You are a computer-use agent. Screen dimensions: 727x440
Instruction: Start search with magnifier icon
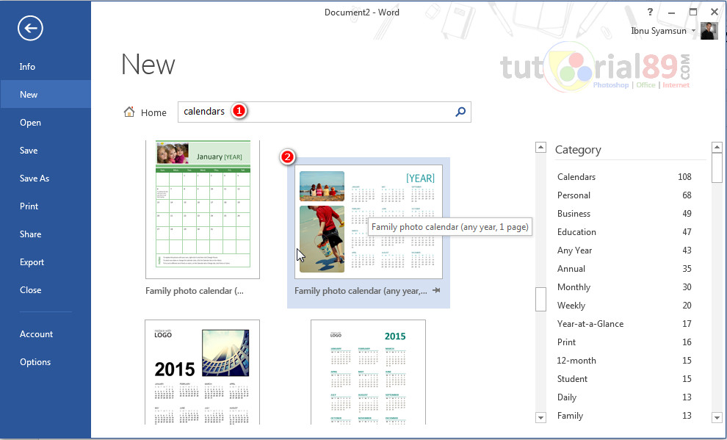[x=460, y=112]
